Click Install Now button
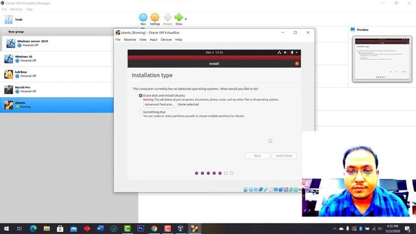Screen dimensions: 416x234 pyautogui.click(x=284, y=156)
